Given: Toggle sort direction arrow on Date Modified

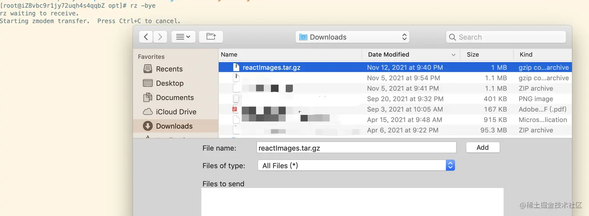Looking at the screenshot, I should pyautogui.click(x=453, y=55).
